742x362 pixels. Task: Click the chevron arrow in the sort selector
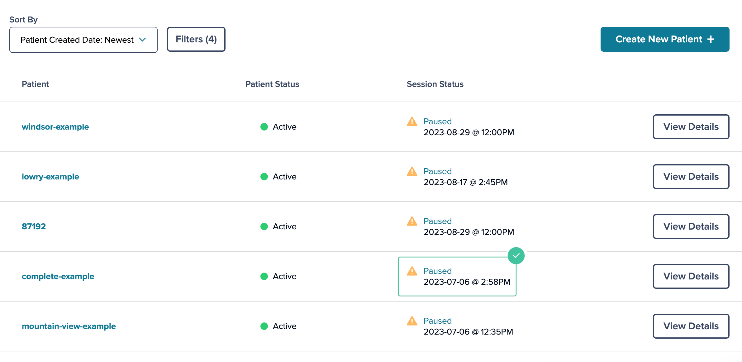coord(142,40)
